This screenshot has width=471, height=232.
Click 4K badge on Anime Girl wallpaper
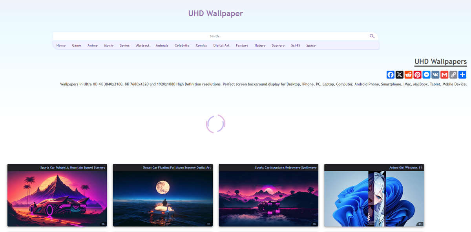click(x=420, y=224)
